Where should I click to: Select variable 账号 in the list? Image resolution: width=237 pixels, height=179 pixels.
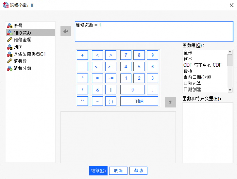[x=30, y=26]
